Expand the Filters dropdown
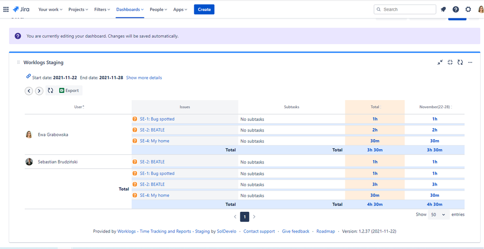 pos(102,9)
